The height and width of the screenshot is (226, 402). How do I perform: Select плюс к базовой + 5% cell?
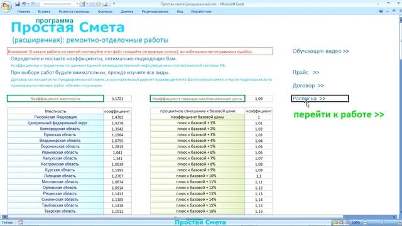click(197, 146)
